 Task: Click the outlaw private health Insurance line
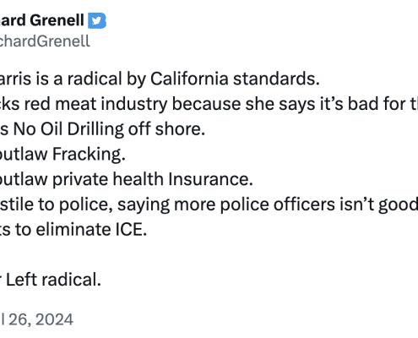pyautogui.click(x=127, y=179)
